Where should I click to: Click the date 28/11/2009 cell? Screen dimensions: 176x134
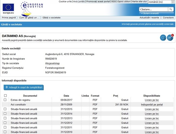pos(66,104)
